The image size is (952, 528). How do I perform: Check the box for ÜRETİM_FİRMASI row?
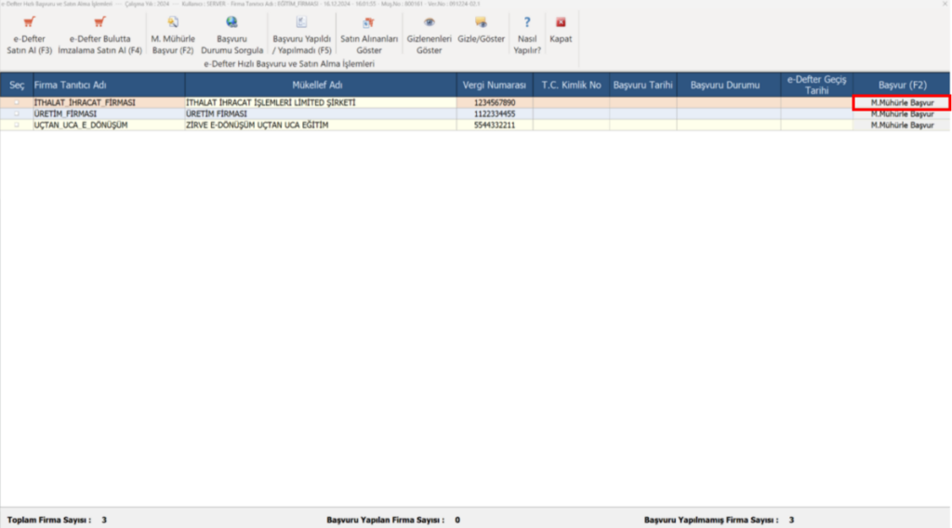[17, 113]
